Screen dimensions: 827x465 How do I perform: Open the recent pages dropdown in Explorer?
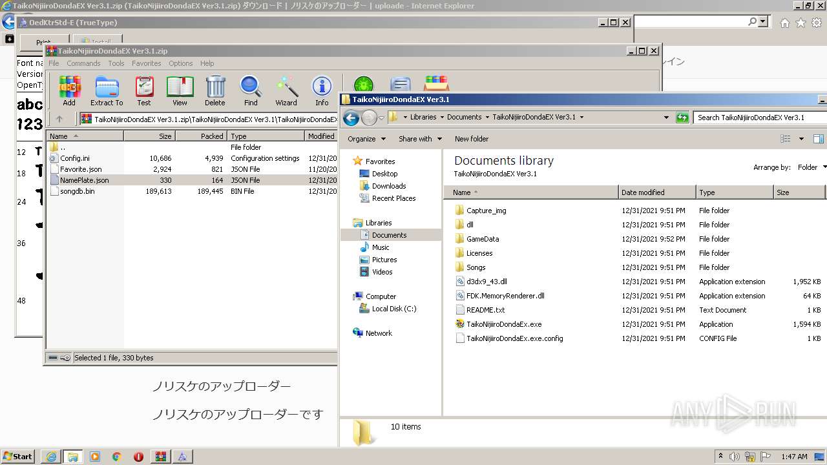click(380, 118)
